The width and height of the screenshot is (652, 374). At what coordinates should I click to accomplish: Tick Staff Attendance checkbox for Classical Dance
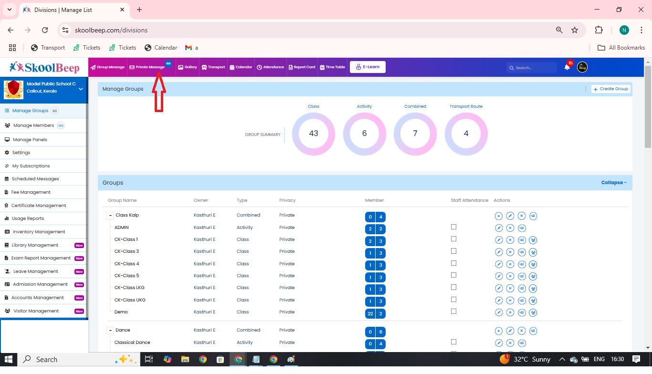click(x=453, y=342)
